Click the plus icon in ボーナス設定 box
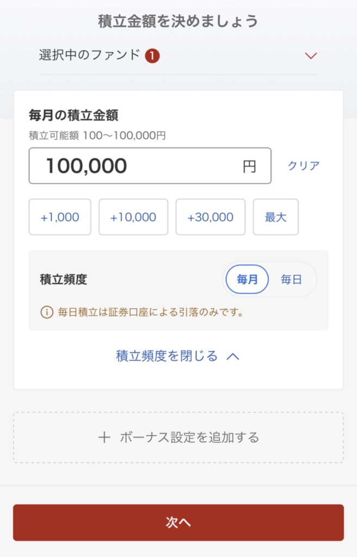Screen dimensions: 357x557 pos(104,437)
